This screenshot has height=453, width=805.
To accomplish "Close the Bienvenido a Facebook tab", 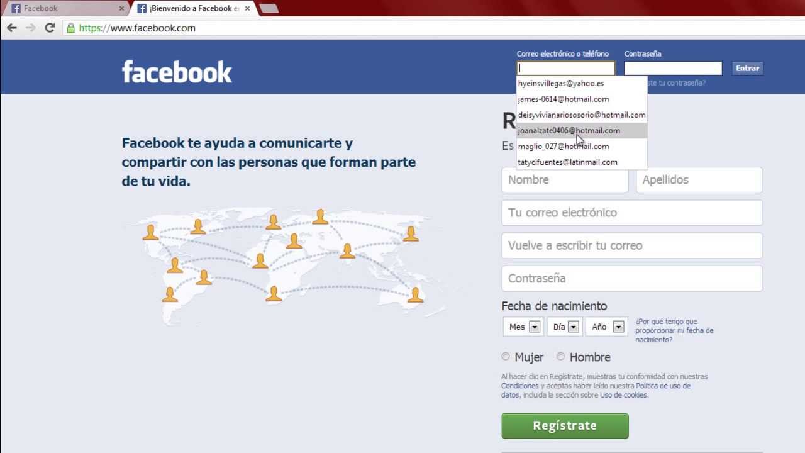I will click(x=247, y=9).
